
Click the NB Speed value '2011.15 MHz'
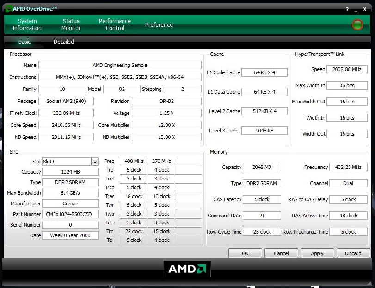[x=66, y=137]
